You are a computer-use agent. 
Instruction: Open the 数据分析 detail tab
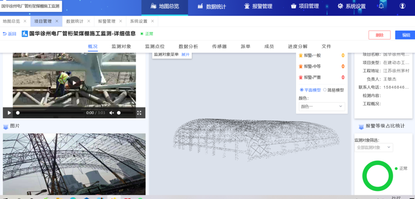[x=188, y=47]
